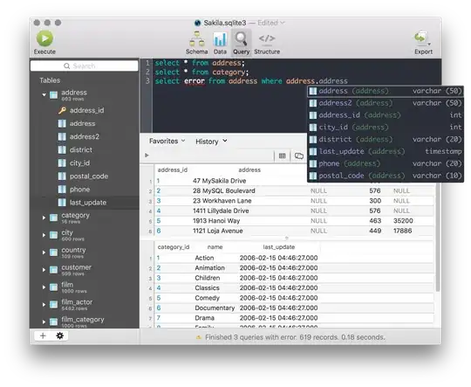
Task: Click the tables Search field
Action: click(84, 66)
